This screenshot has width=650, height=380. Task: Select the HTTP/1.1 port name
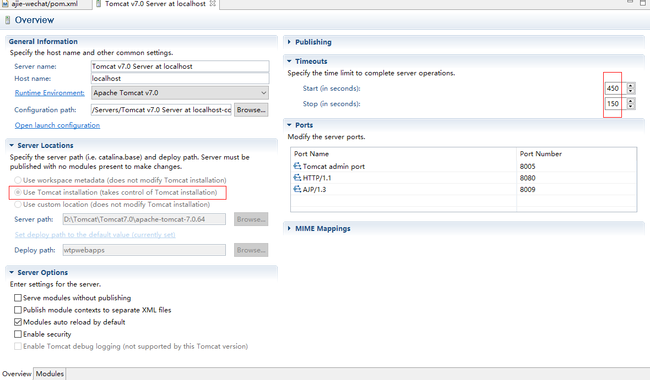tap(317, 178)
